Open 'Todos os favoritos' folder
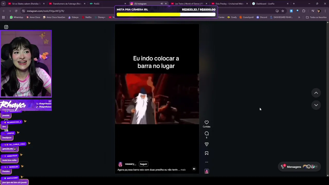The height and width of the screenshot is (185, 329). pyautogui.click(x=316, y=17)
